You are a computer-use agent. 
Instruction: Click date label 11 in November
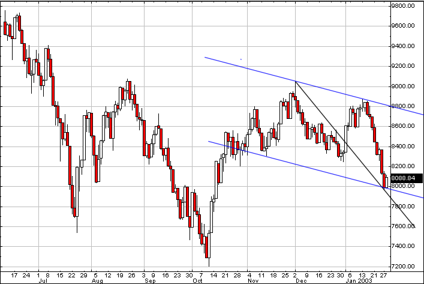coord(261,276)
